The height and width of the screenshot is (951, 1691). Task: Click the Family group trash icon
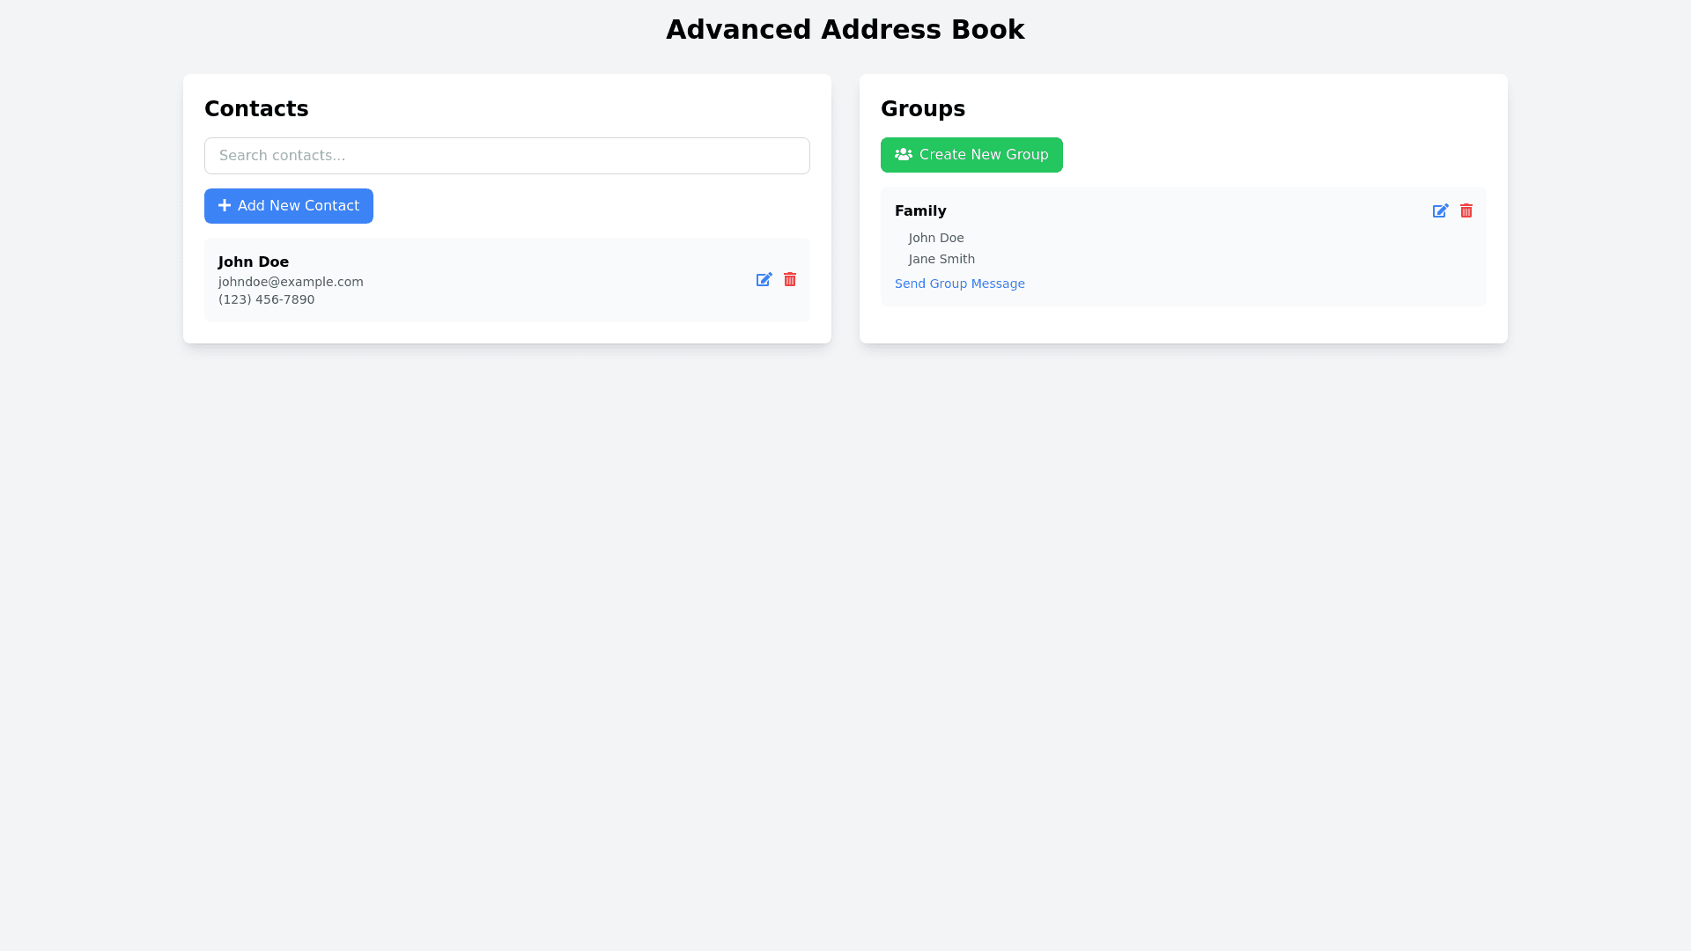(x=1466, y=210)
